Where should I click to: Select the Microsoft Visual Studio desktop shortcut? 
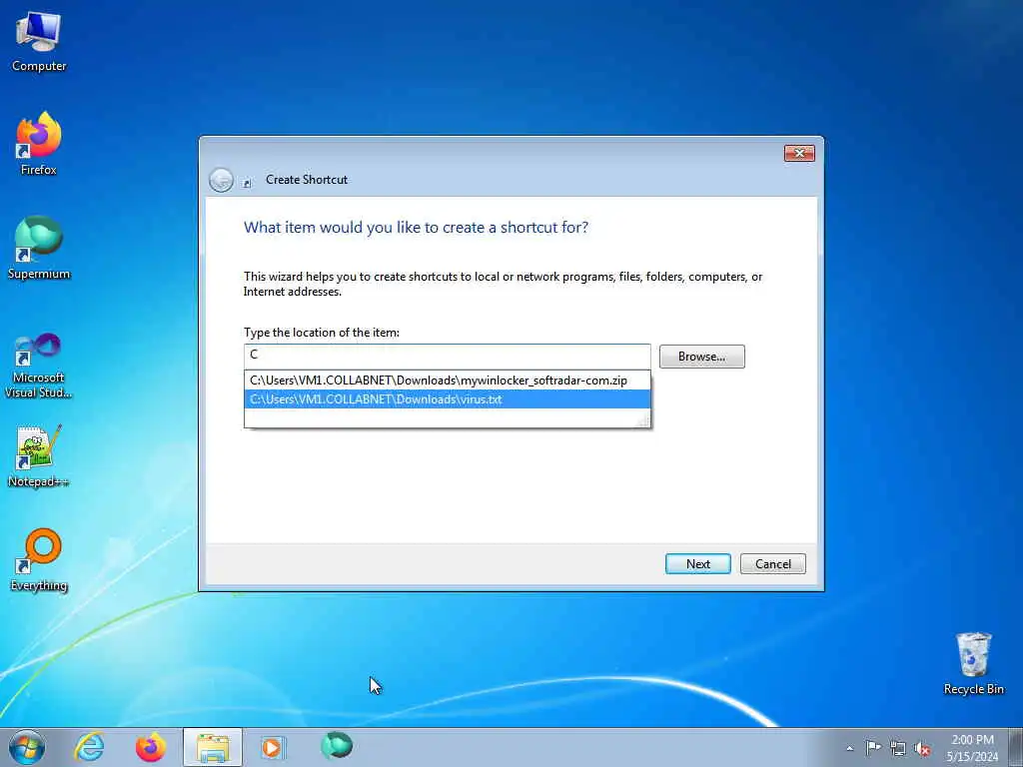tap(39, 366)
